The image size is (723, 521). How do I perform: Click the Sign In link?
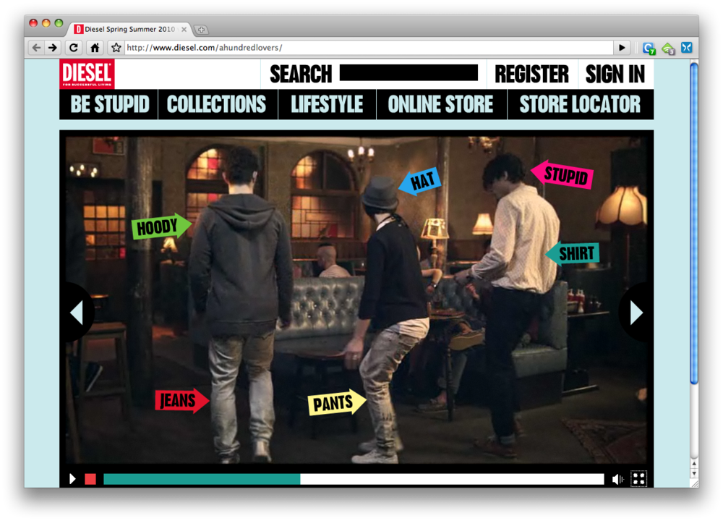click(x=615, y=74)
